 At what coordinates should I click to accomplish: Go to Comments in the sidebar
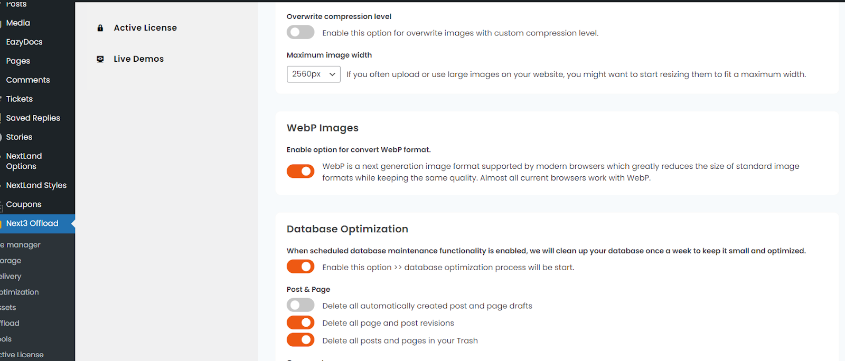(28, 80)
